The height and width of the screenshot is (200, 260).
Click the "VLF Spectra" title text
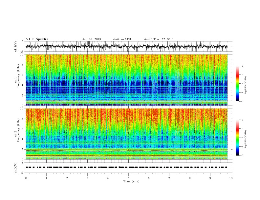pyautogui.click(x=37, y=39)
